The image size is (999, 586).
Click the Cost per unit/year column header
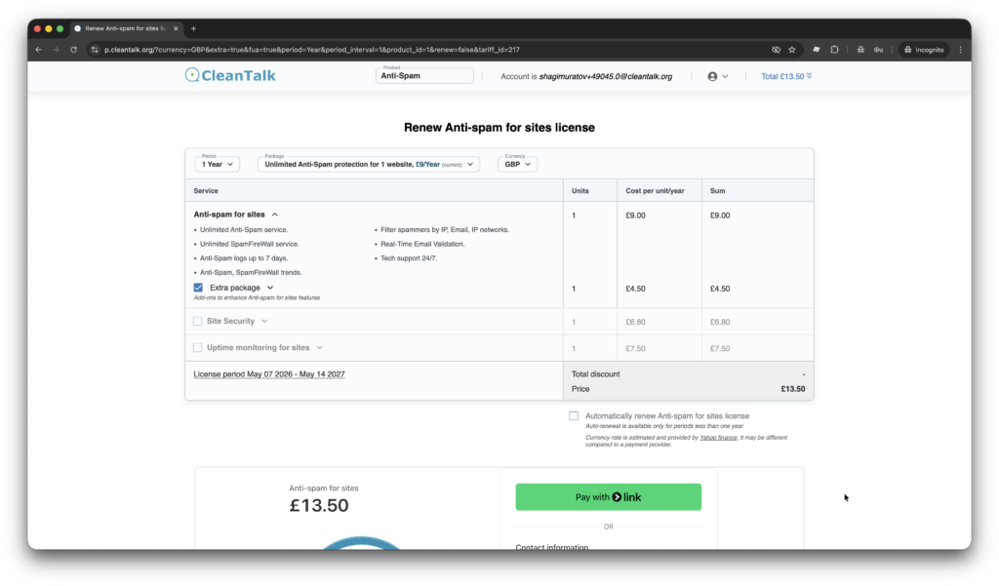point(655,191)
